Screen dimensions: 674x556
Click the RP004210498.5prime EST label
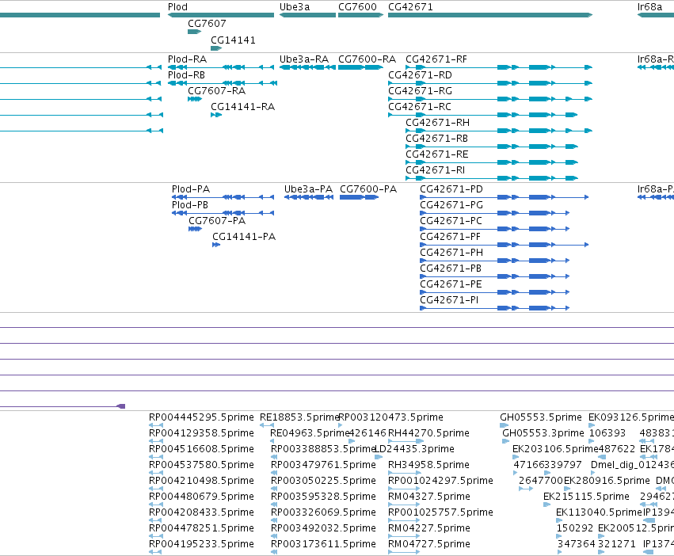tap(201, 481)
